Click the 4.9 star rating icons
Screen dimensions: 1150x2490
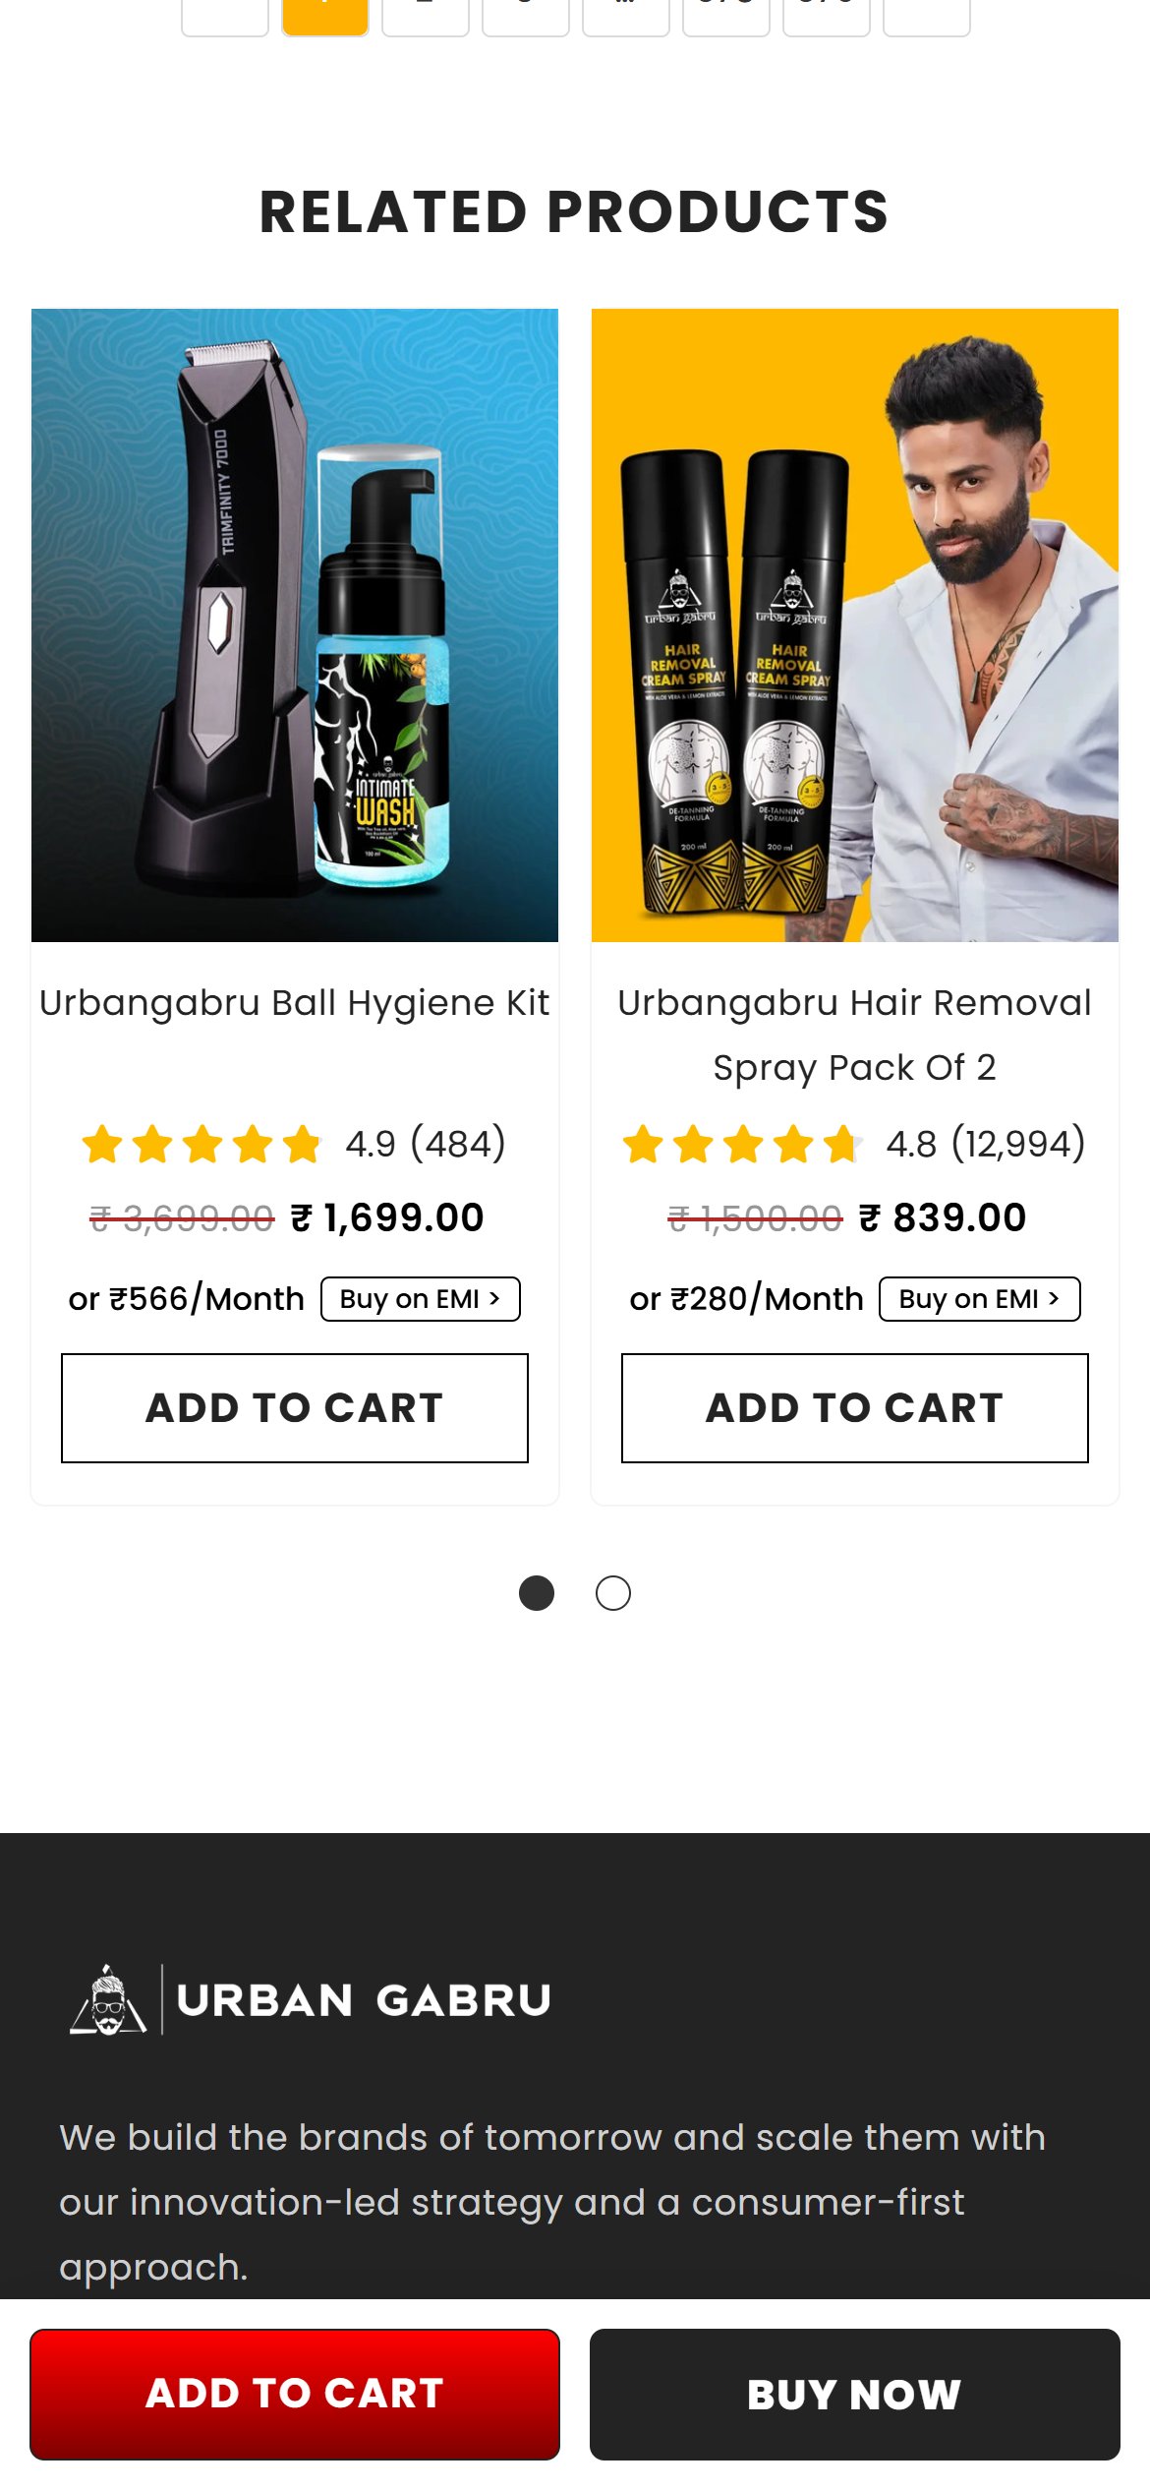click(x=201, y=1145)
